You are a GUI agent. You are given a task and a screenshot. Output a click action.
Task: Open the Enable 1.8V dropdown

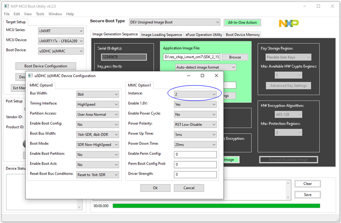coord(195,104)
